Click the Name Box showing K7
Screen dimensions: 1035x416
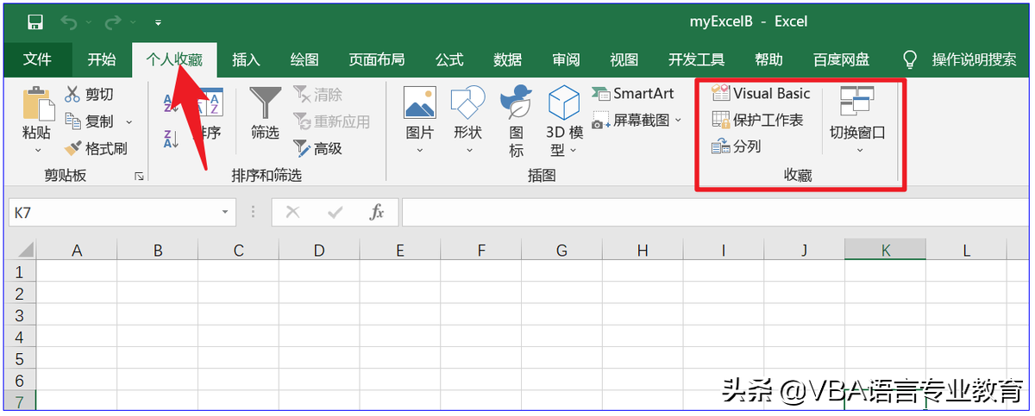tap(112, 212)
